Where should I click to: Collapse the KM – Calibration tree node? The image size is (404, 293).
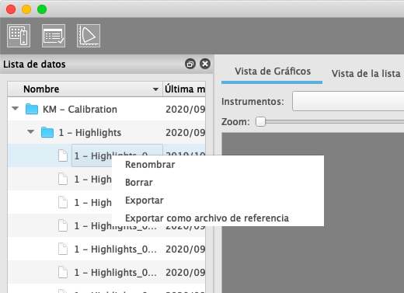point(16,109)
